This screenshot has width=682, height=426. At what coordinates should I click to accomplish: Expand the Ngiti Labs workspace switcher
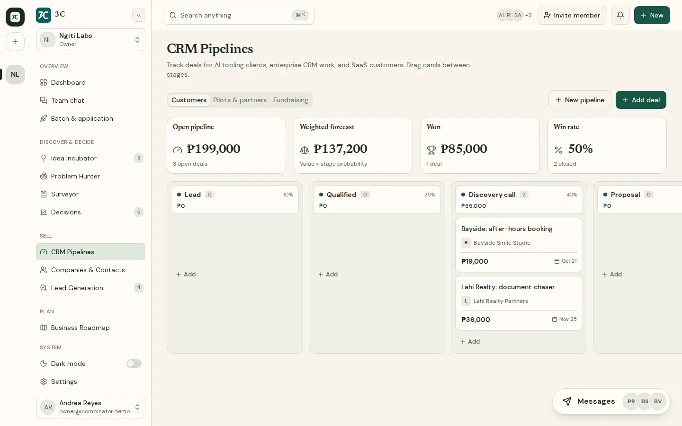(x=90, y=40)
